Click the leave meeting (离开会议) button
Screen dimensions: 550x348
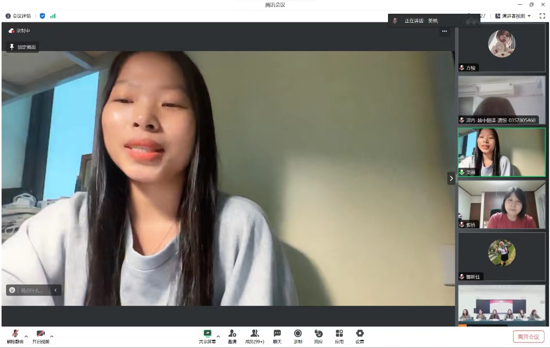pyautogui.click(x=529, y=336)
